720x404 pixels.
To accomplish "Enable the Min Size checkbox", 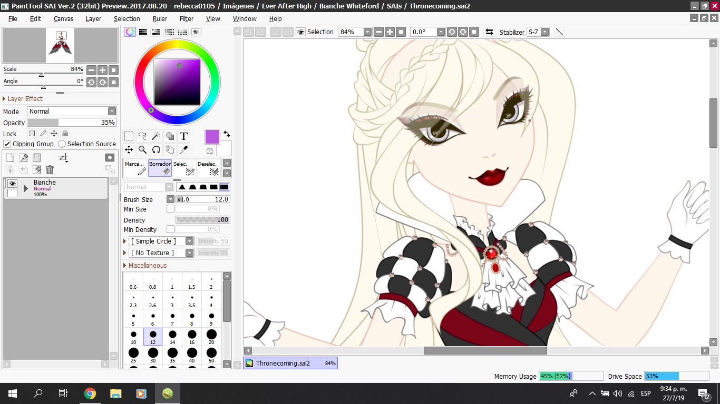I will pyautogui.click(x=170, y=209).
